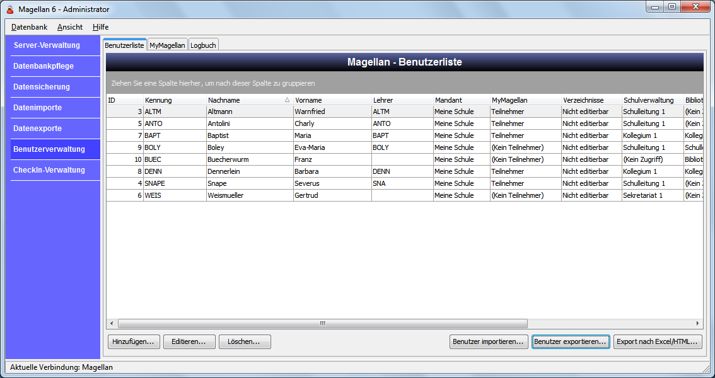
Task: Click the horizontal scrollbar thumb
Action: pos(322,323)
